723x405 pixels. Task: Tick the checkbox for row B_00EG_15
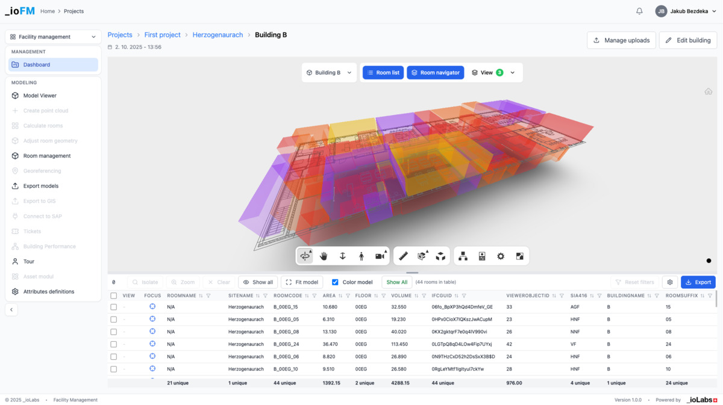(x=114, y=307)
